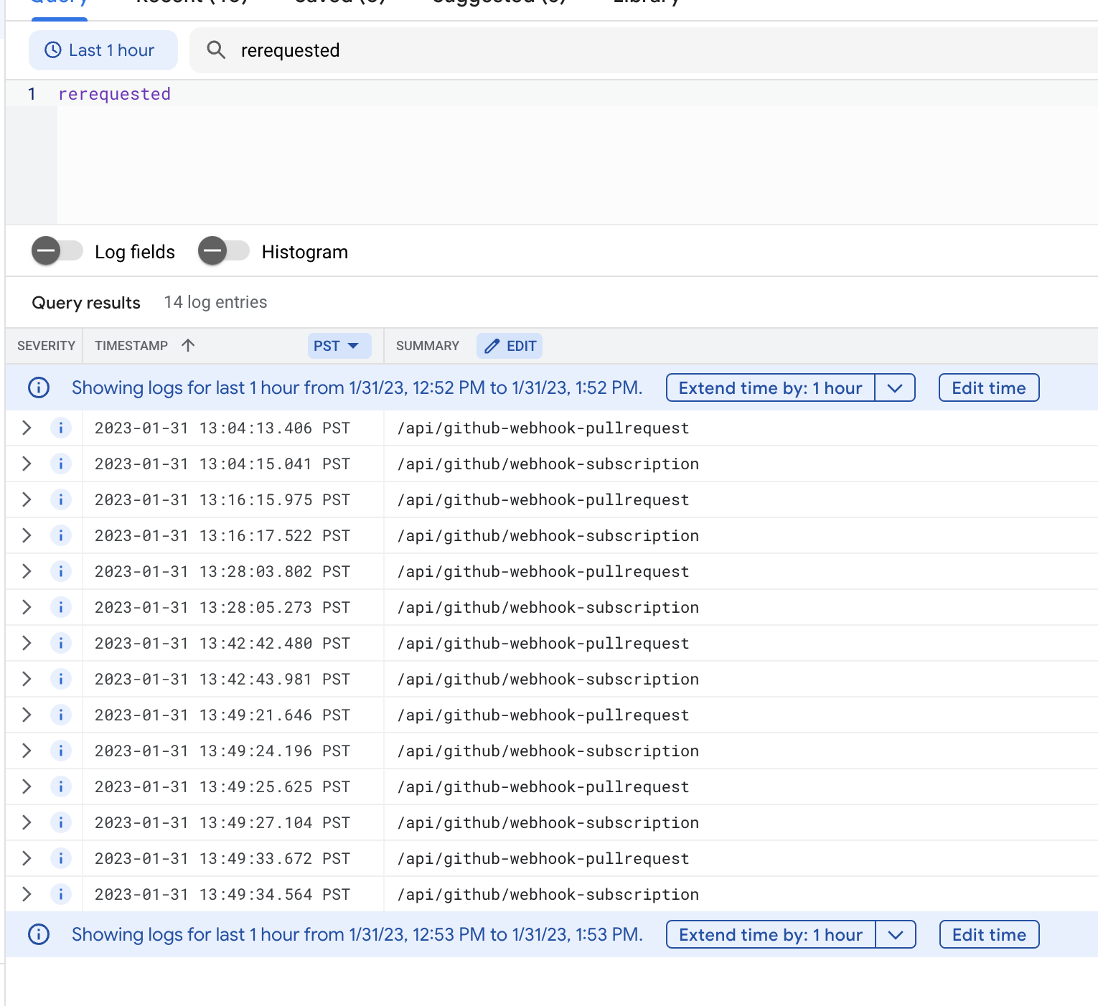The image size is (1098, 1006).
Task: Click the magnifying glass search icon
Action: (x=215, y=50)
